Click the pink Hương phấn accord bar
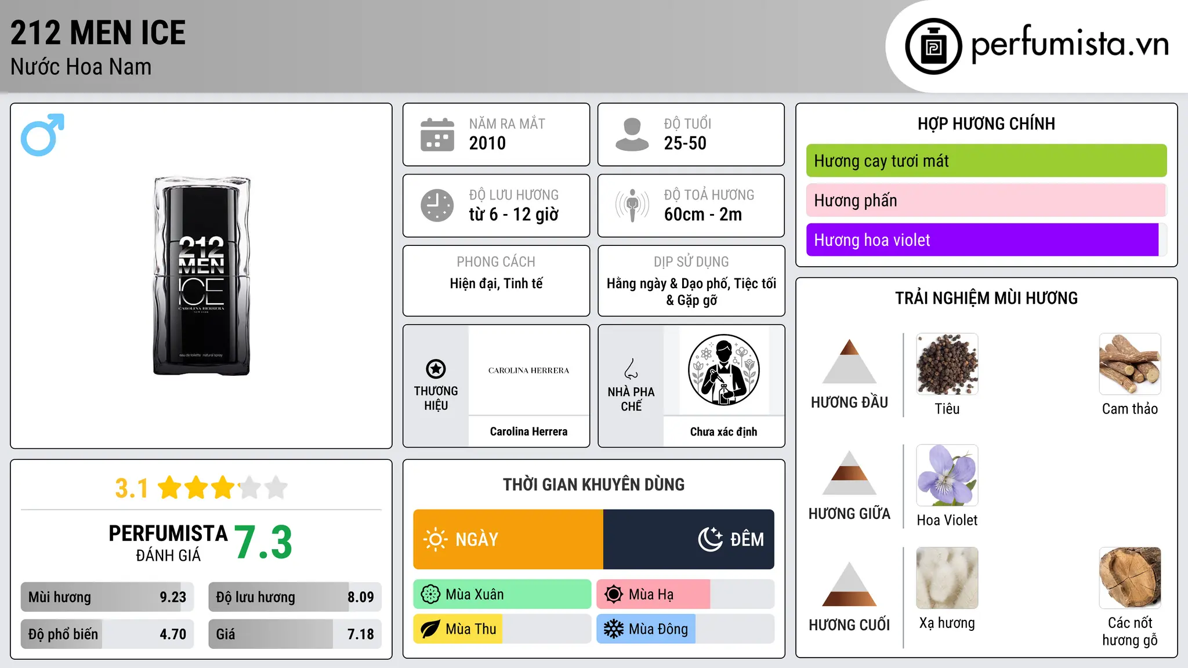The height and width of the screenshot is (668, 1188). click(x=986, y=200)
